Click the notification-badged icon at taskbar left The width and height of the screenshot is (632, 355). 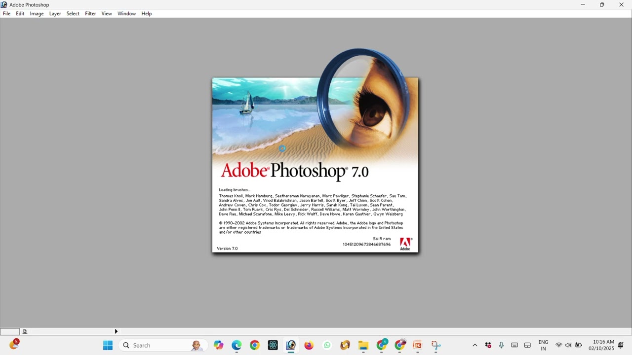click(14, 344)
